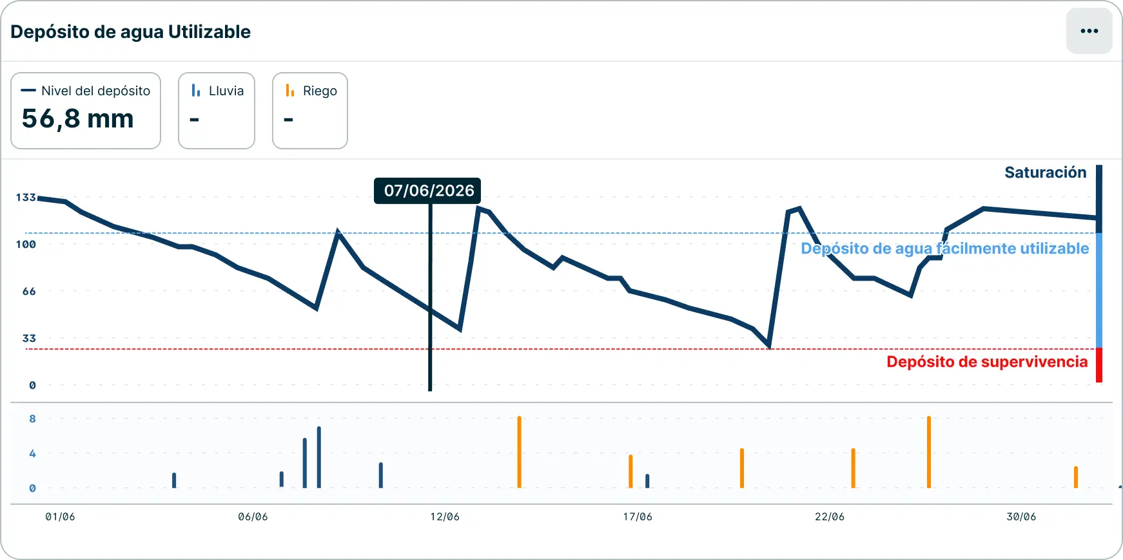Click Depósito de agua fácilmente utilizable label
This screenshot has height=560, width=1123.
pos(944,248)
